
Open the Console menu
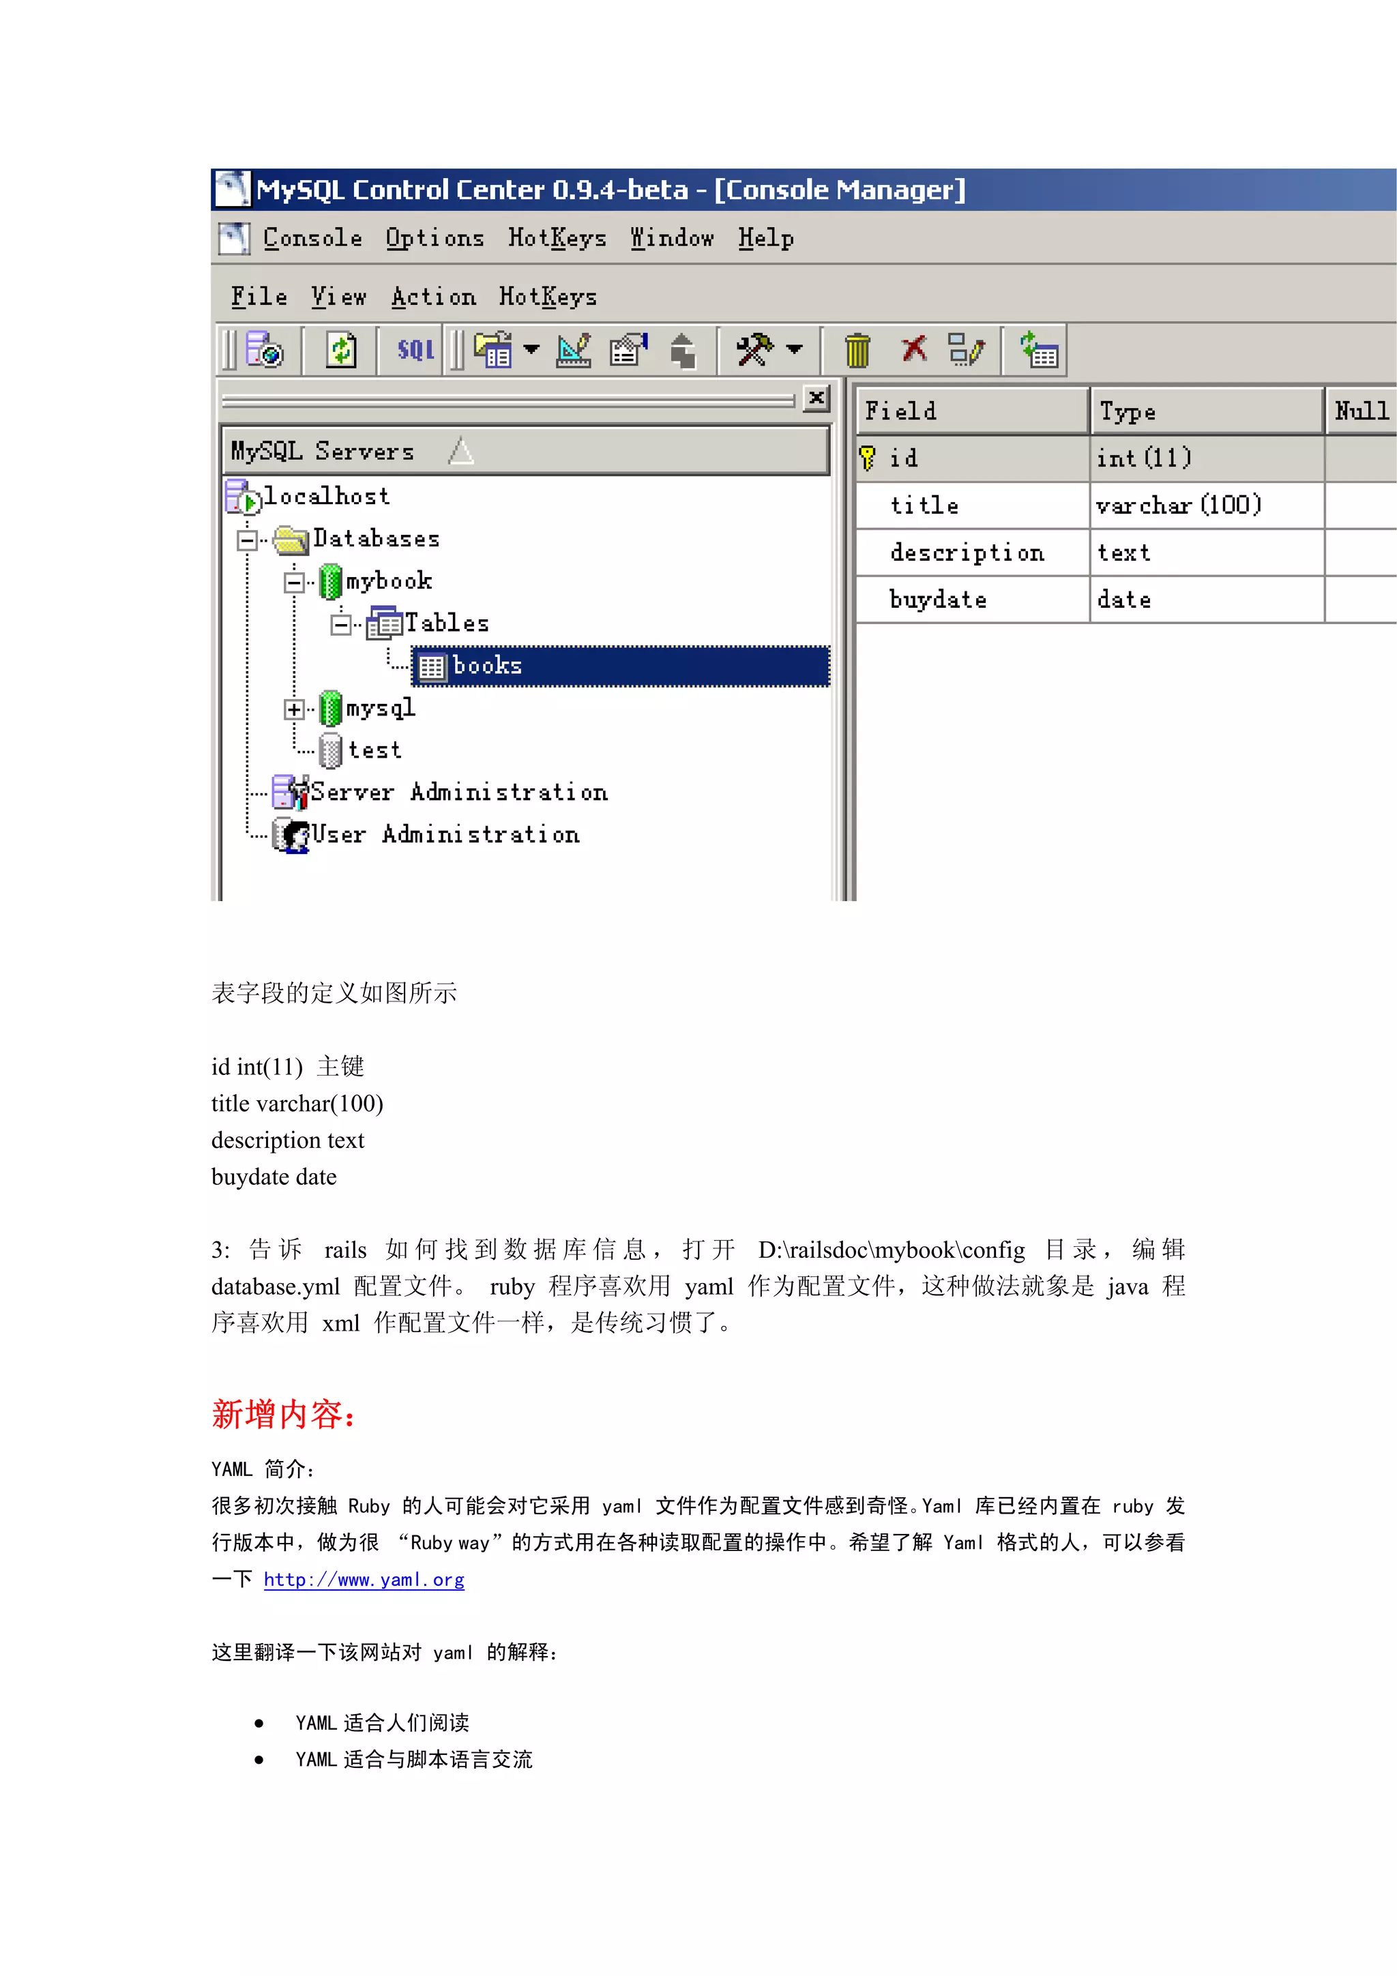[312, 239]
